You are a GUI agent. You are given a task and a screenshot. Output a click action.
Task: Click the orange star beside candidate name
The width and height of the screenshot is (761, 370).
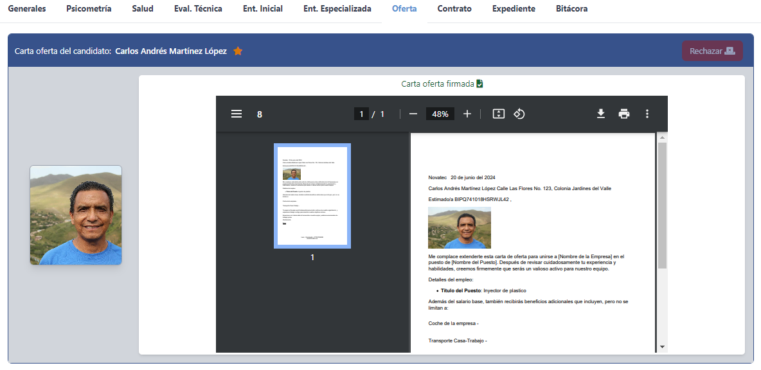pyautogui.click(x=238, y=51)
